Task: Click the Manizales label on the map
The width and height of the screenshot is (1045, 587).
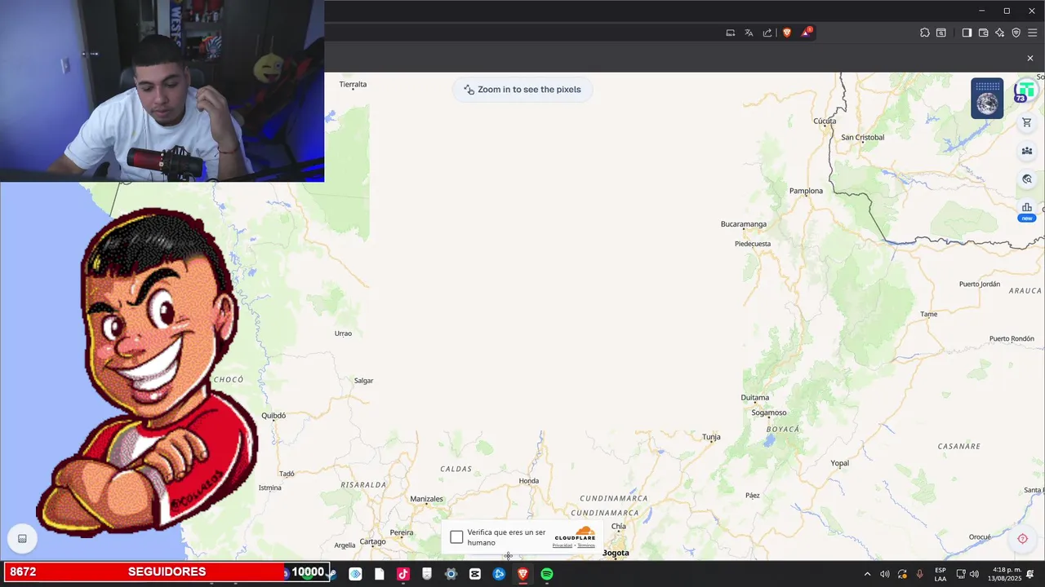Action: (426, 499)
